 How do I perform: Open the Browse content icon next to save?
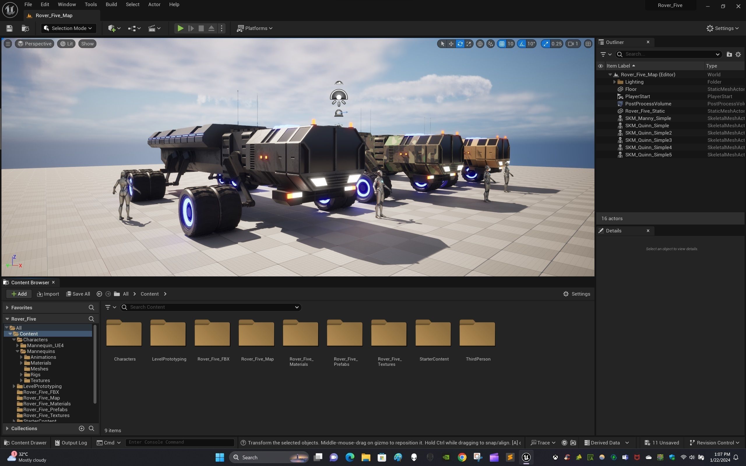point(25,28)
